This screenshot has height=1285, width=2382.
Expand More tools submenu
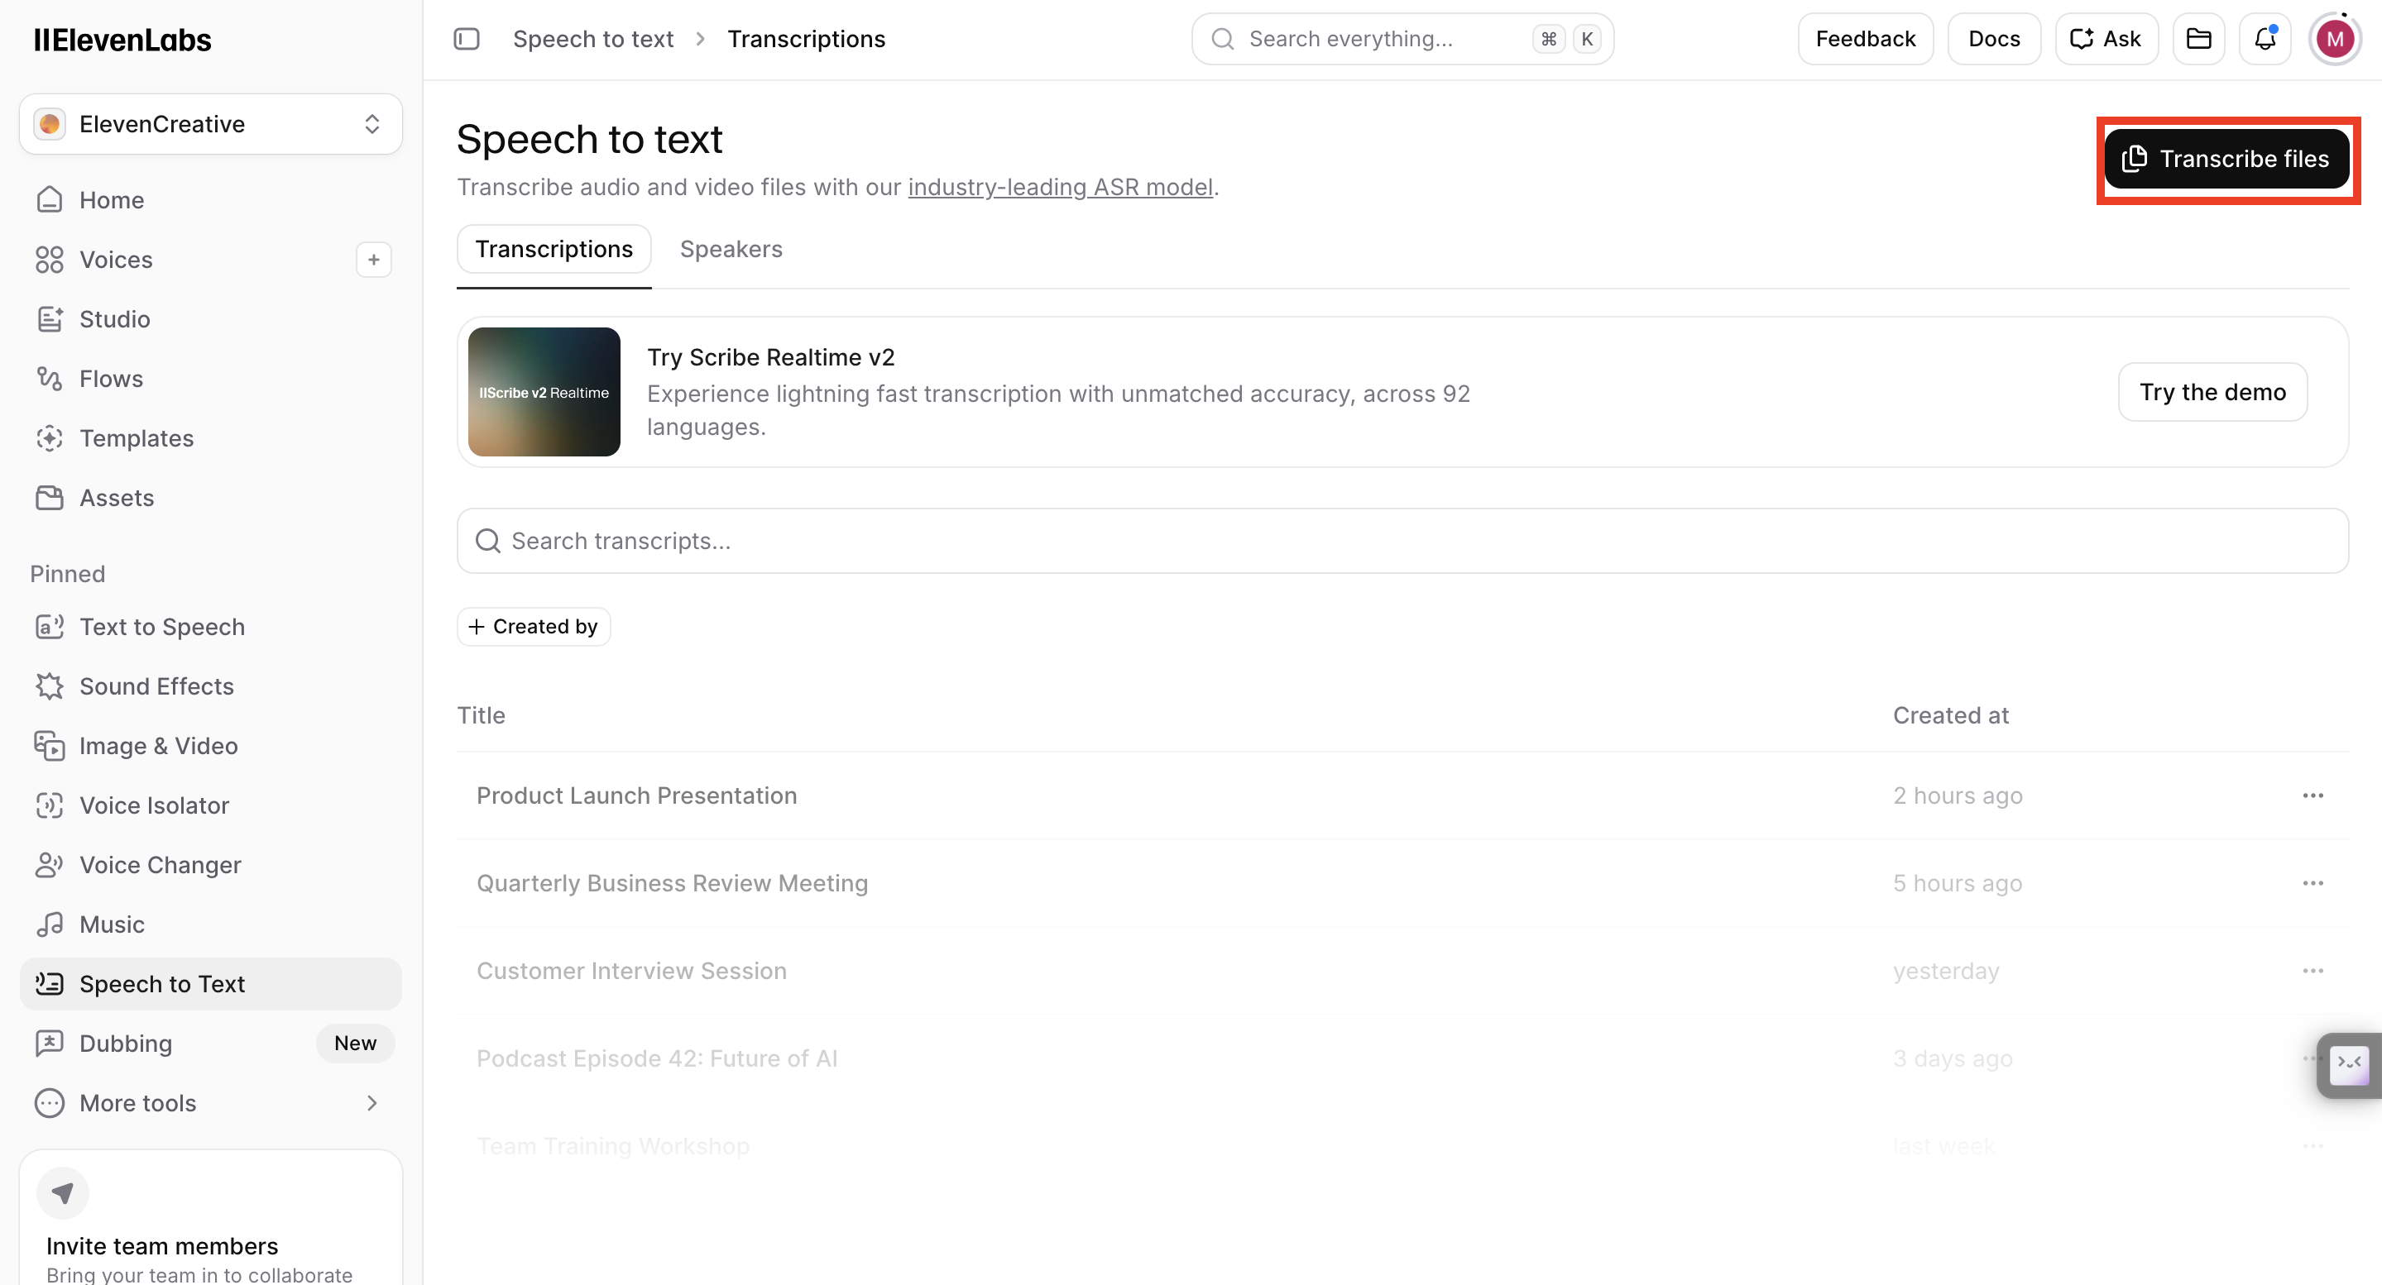211,1103
